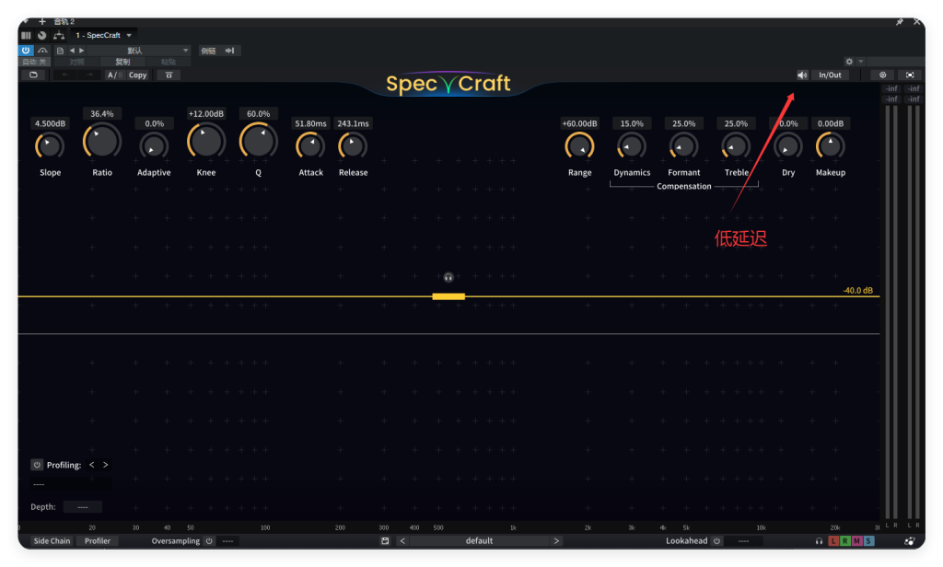Screen dimensions: 943x567
Task: Click the 4.500dB Slope value field
Action: coord(50,124)
